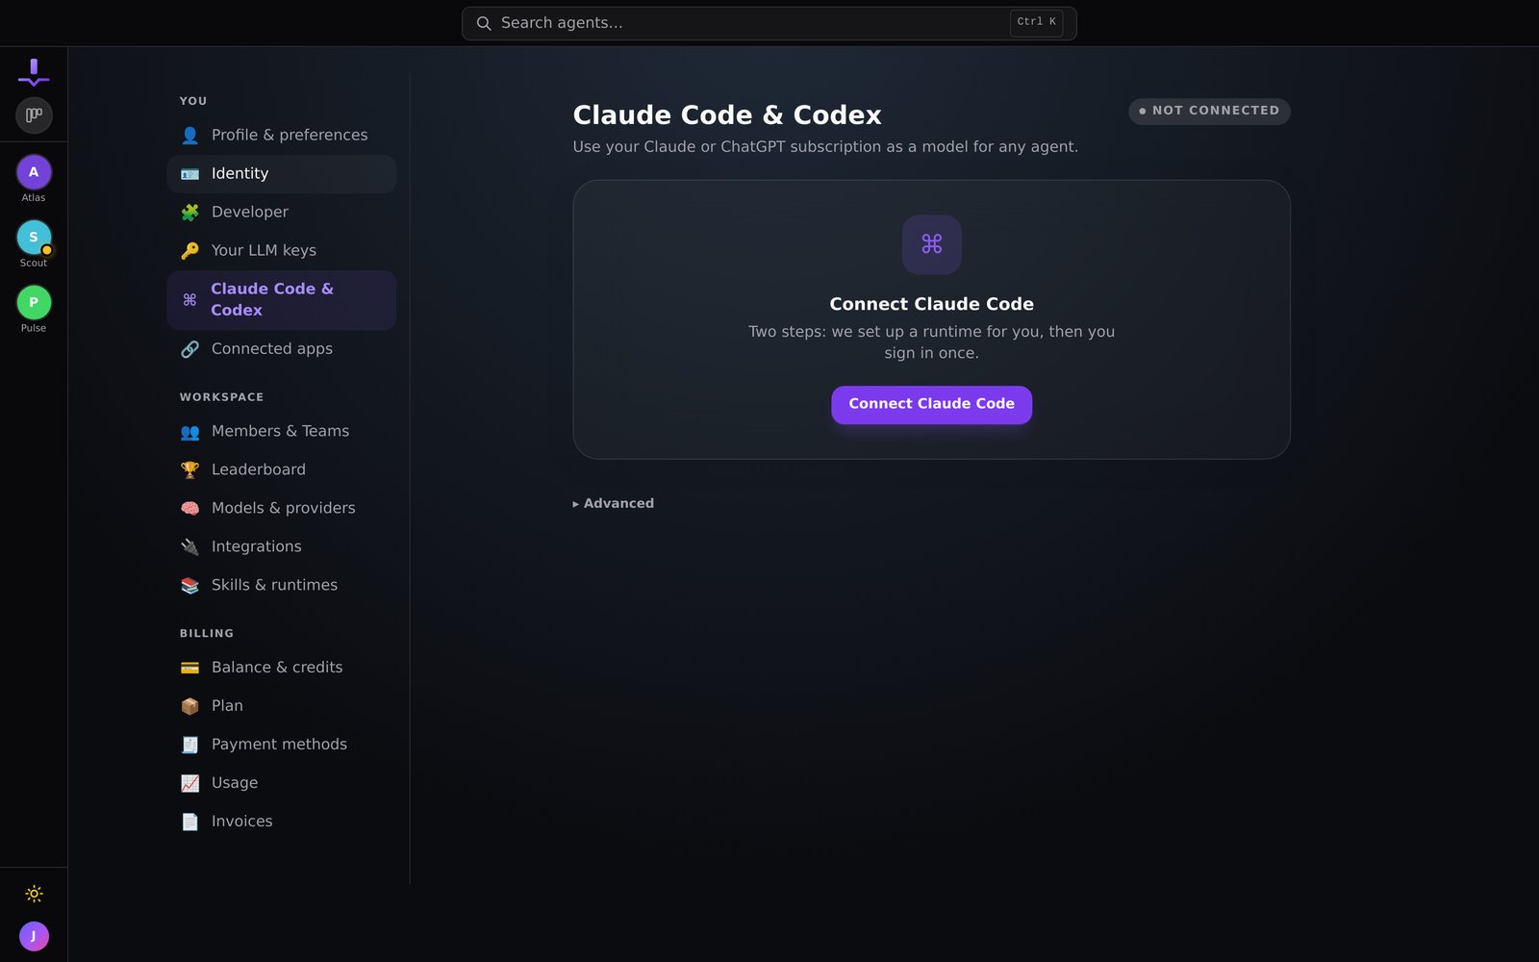Open the user avatar J menu

point(34,936)
